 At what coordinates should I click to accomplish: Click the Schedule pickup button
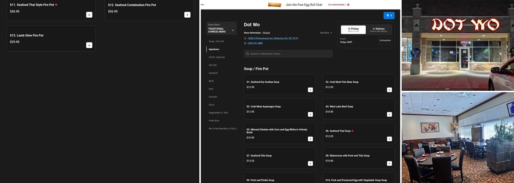tap(385, 40)
